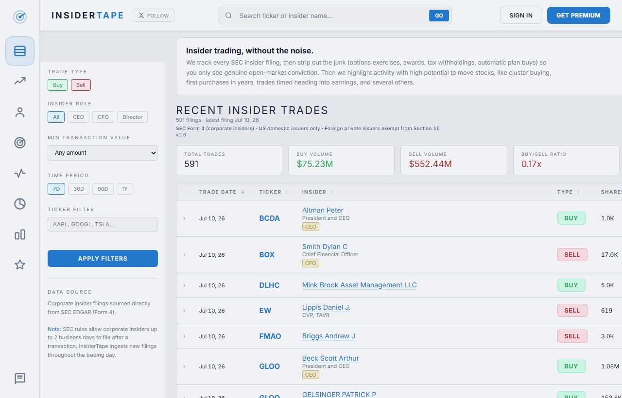Select the 30D time period
The width and height of the screenshot is (622, 398).
click(79, 189)
